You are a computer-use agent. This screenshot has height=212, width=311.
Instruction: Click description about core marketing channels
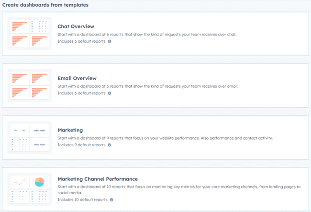179,190
